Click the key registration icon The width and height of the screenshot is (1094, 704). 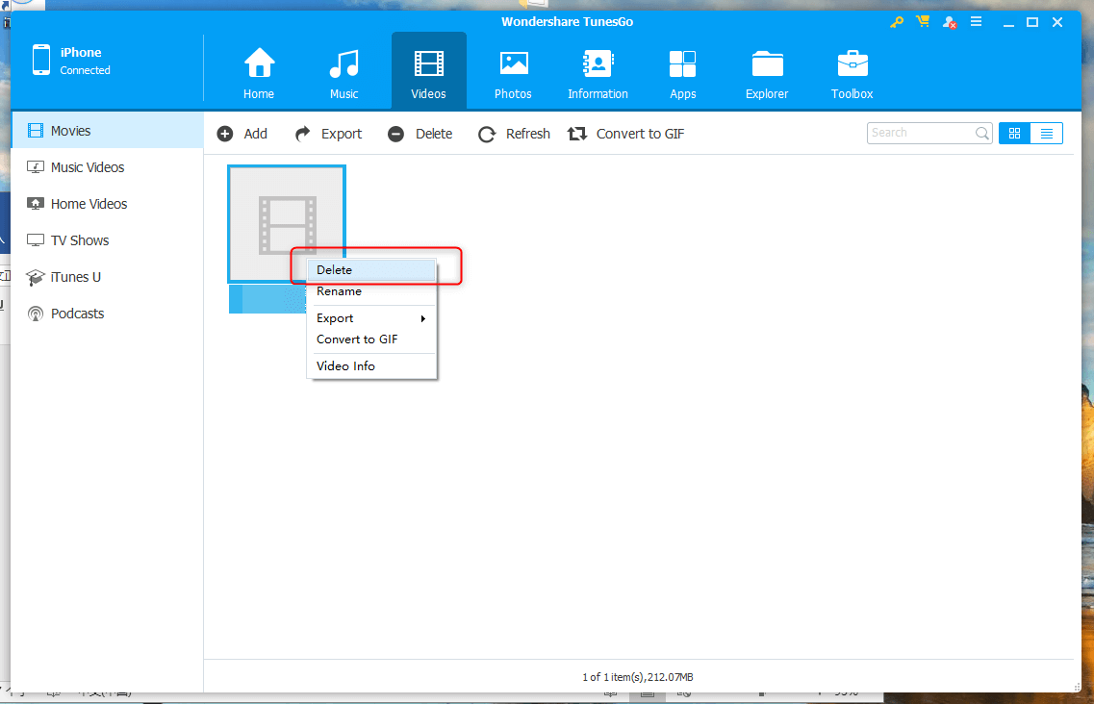897,22
